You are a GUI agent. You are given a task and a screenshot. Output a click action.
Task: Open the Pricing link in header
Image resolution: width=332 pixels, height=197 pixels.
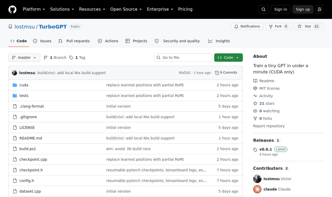[185, 9]
